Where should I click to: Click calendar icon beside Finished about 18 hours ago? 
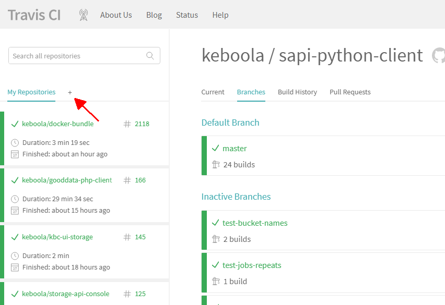click(15, 267)
